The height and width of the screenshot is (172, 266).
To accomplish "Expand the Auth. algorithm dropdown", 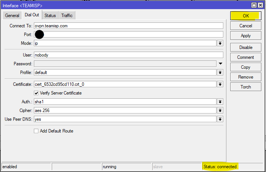I will click(220, 102).
